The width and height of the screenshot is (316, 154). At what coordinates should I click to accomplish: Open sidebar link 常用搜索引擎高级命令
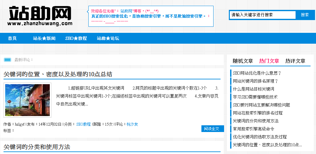point(253,129)
